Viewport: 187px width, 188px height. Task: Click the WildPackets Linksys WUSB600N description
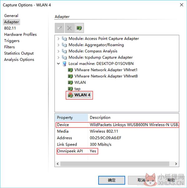pos(134,125)
